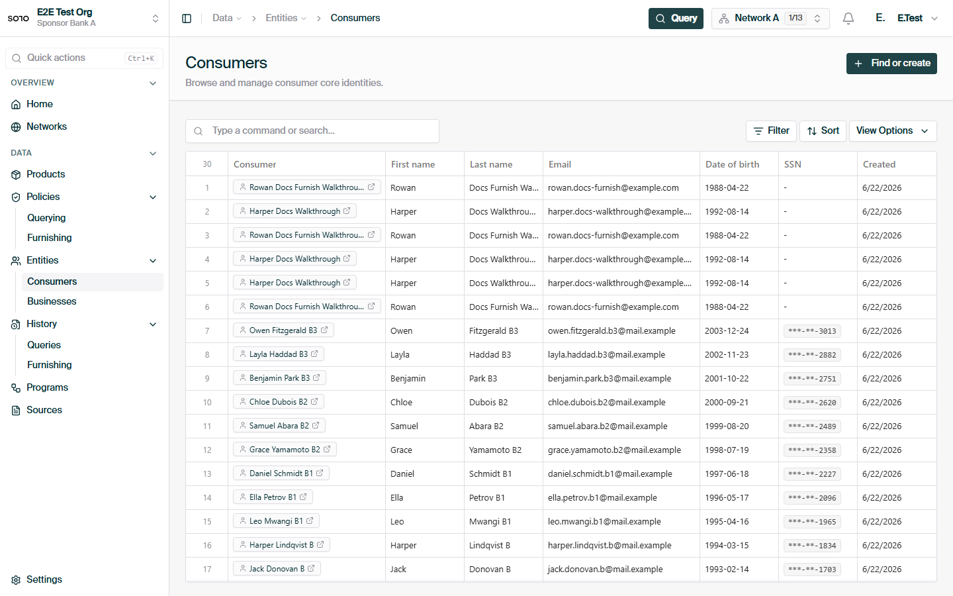Collapse the DATA section

click(153, 154)
